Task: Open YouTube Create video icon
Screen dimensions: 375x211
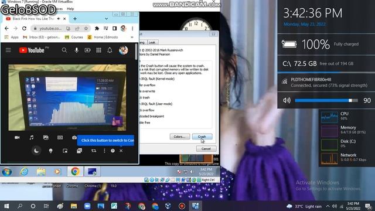Action: [87, 50]
